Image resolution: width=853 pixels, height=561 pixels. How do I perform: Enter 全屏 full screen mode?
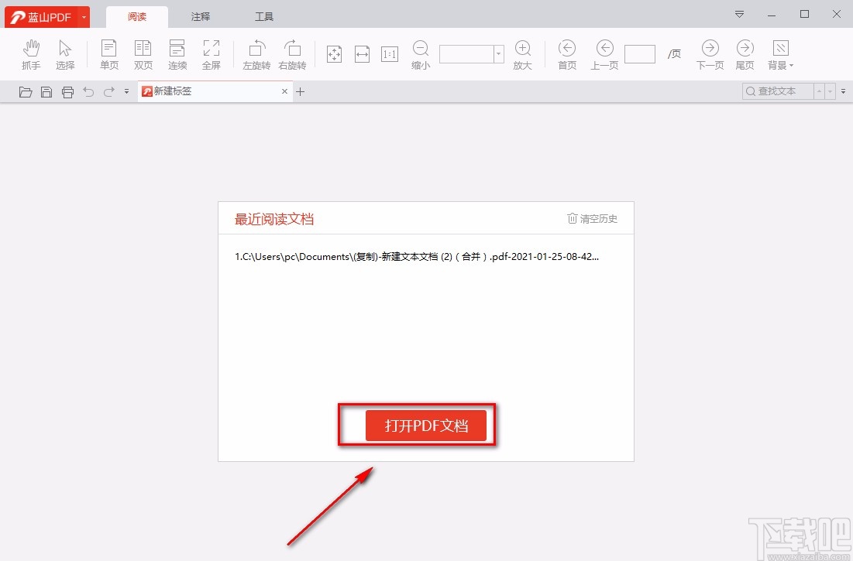211,53
